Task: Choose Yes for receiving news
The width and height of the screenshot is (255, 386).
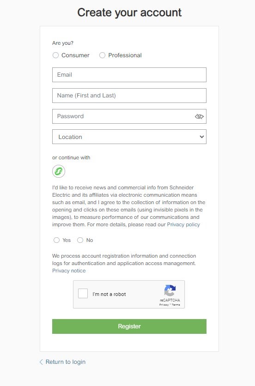Action: click(56, 240)
